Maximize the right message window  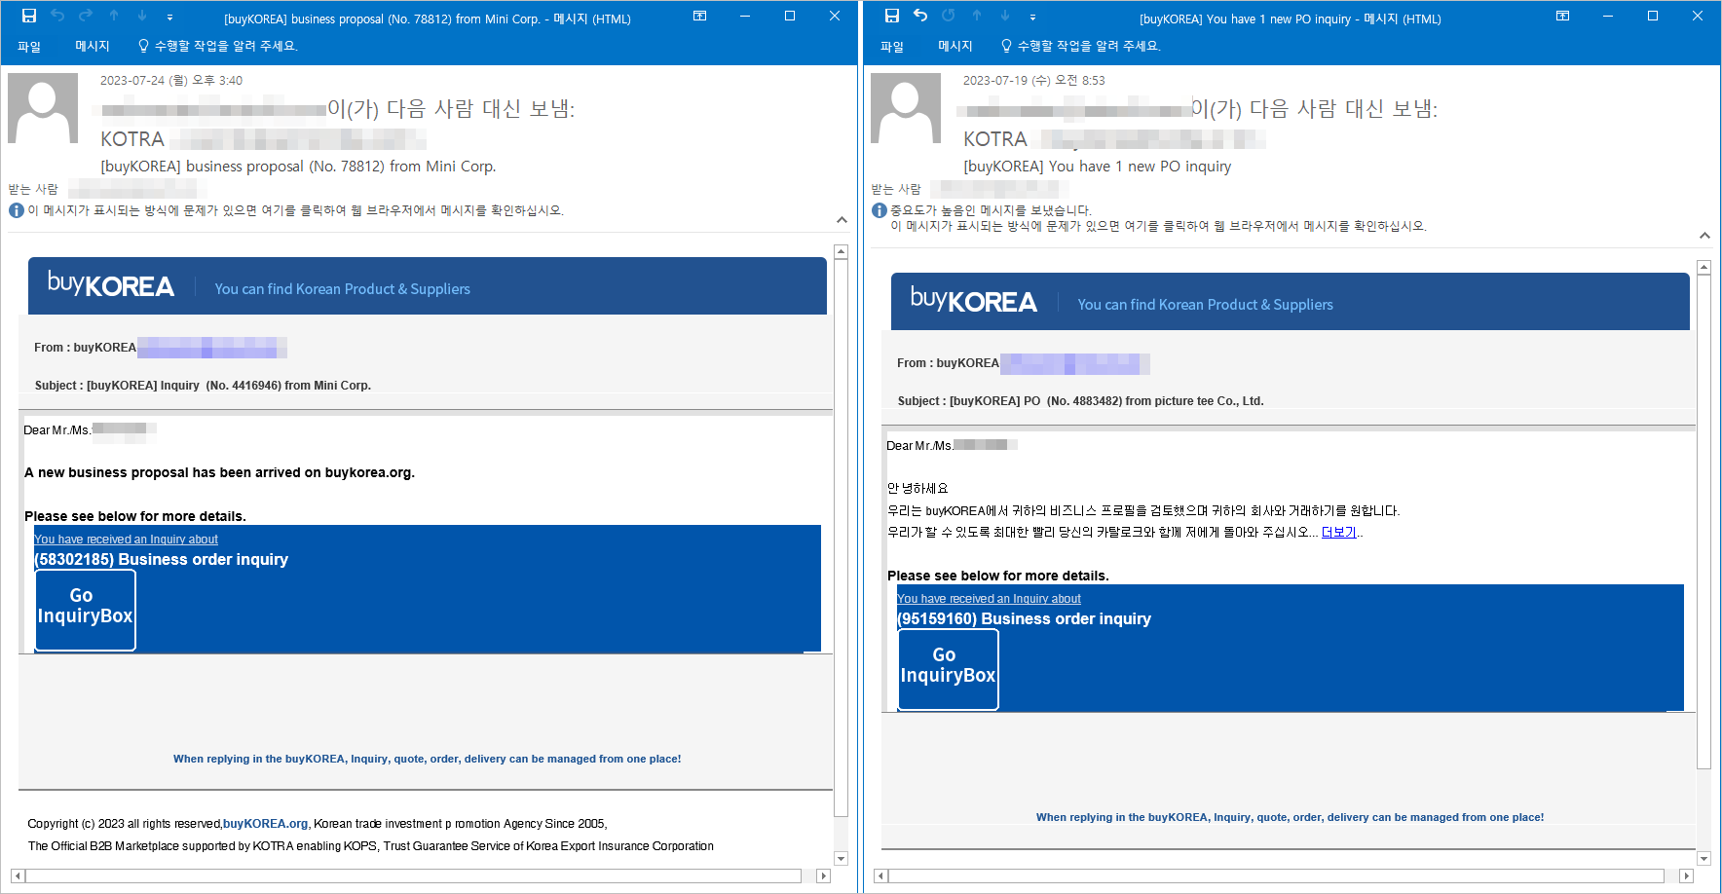[x=1653, y=16]
